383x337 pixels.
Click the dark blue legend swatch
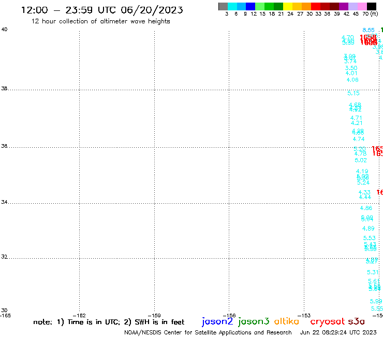click(x=251, y=6)
